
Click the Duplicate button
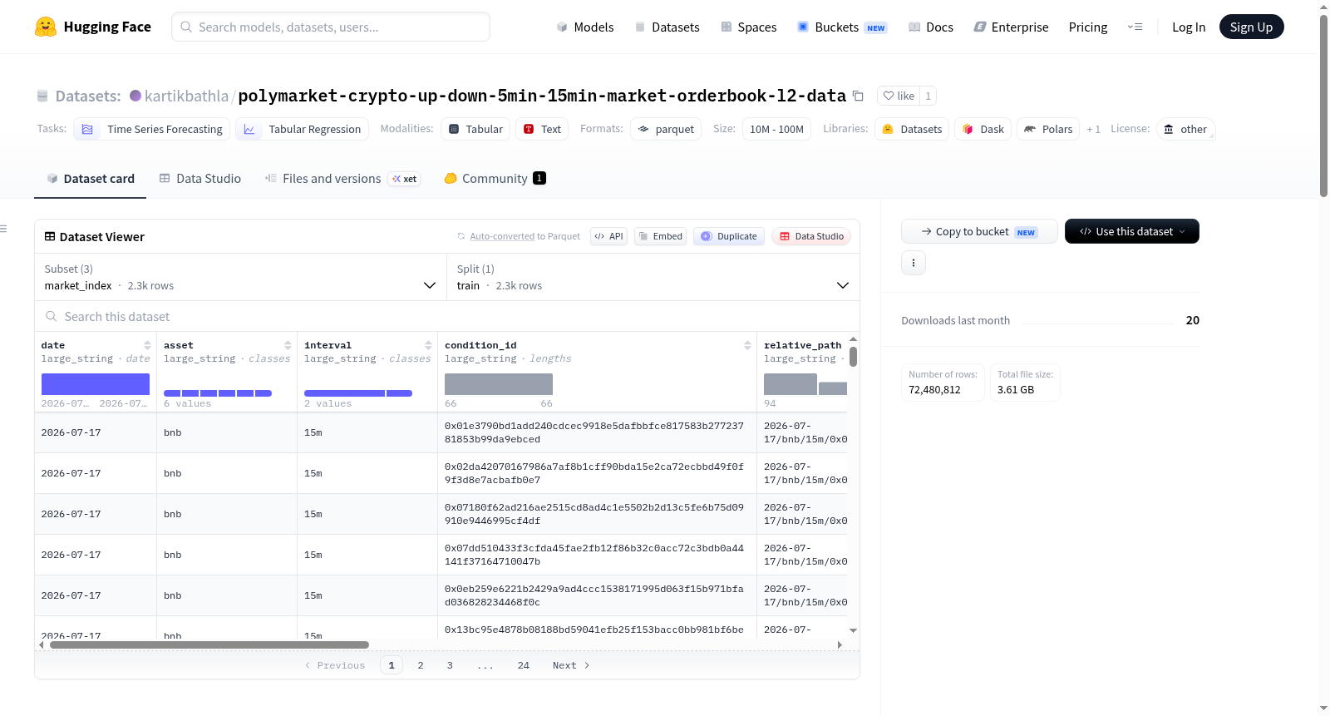pyautogui.click(x=729, y=236)
